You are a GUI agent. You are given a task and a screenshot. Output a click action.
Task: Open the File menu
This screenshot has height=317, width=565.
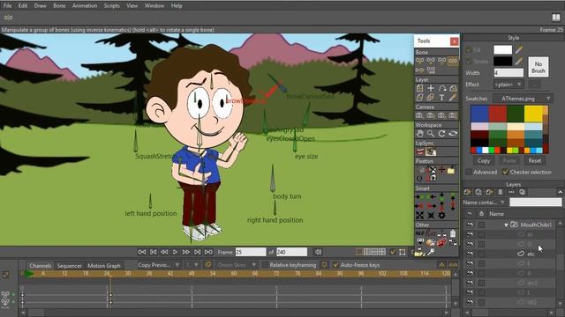tap(7, 6)
